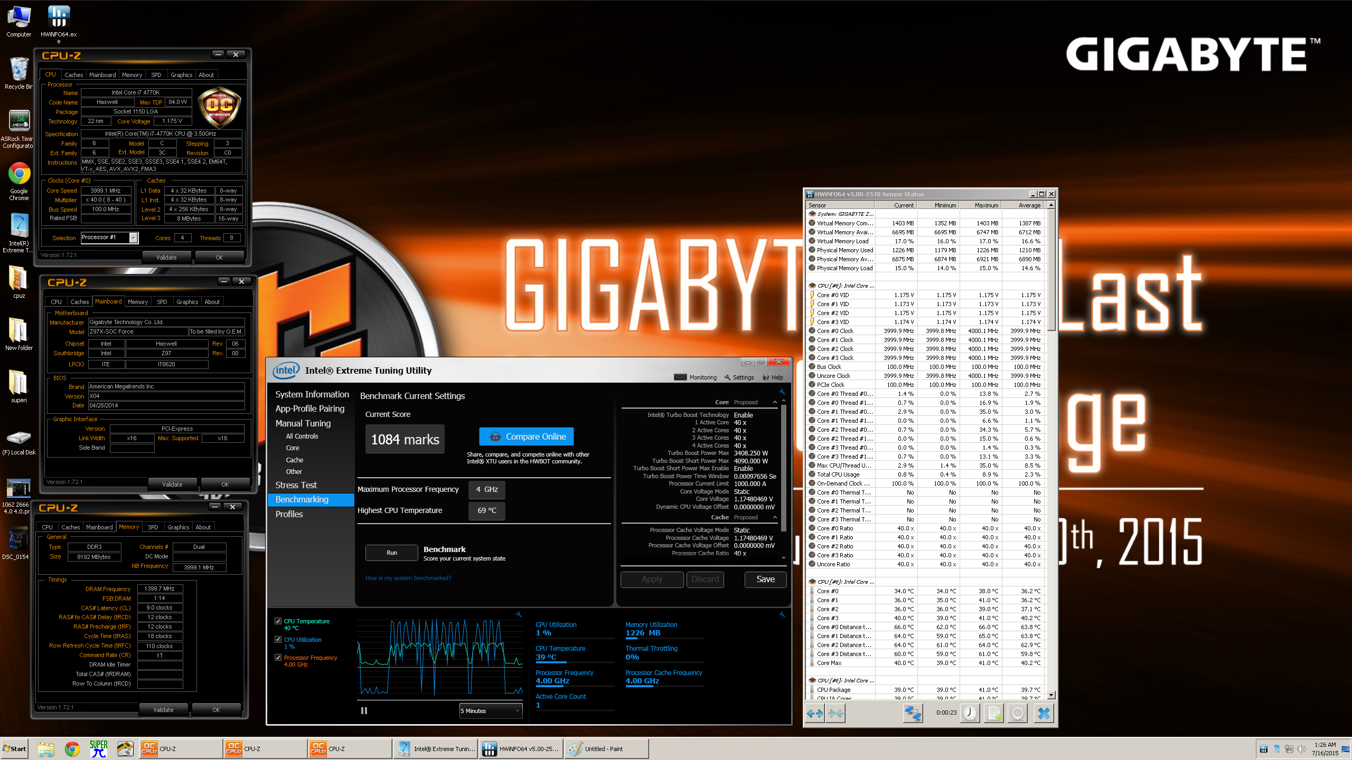Click the Run benchmark button
Screen dimensions: 1352x760
coord(391,553)
